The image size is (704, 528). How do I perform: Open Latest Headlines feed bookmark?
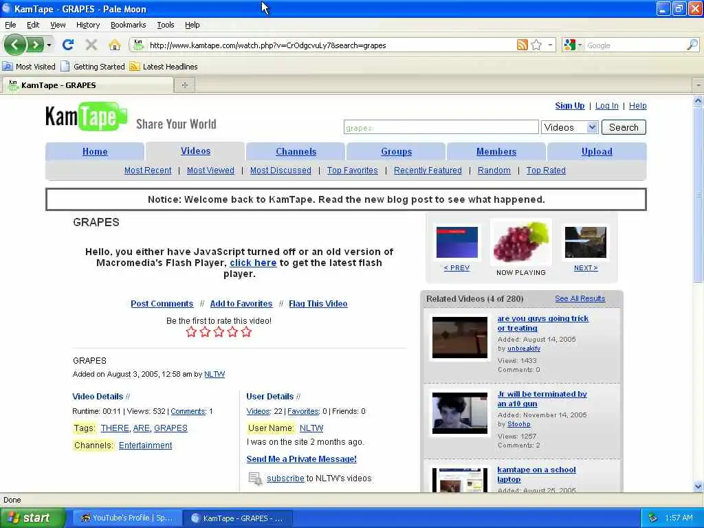point(164,67)
